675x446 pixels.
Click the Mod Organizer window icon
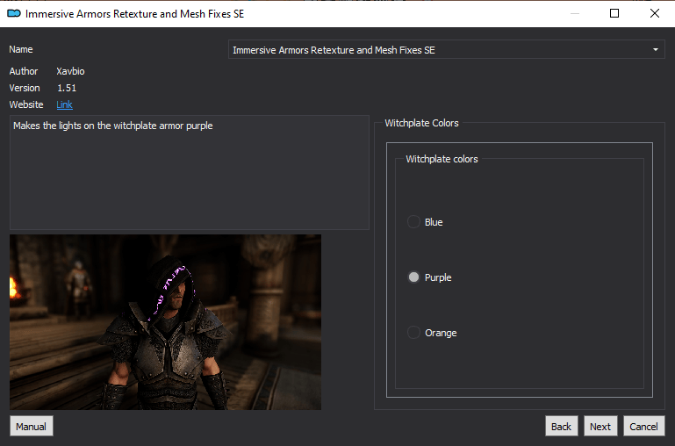14,13
